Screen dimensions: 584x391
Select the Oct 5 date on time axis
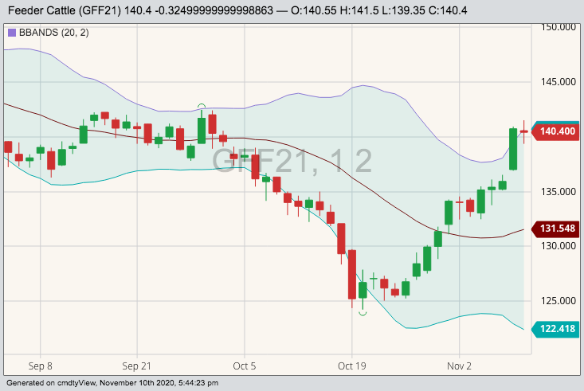coord(244,366)
